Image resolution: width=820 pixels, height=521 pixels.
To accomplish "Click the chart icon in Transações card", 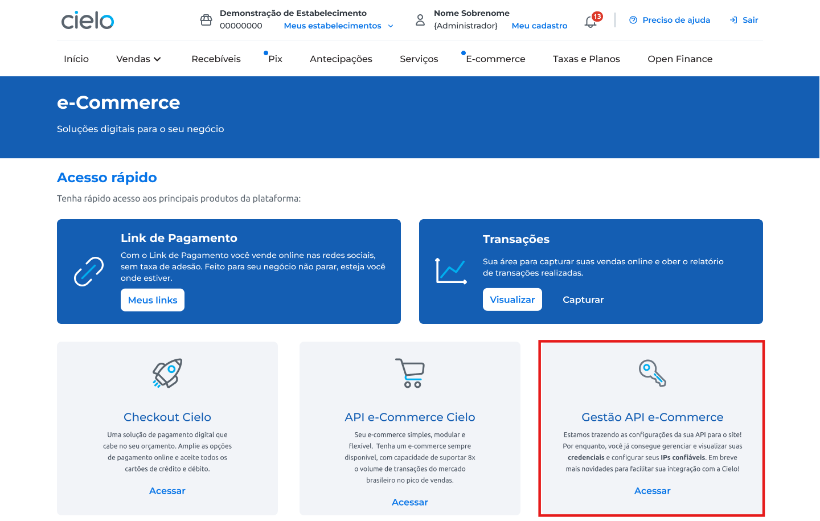I will [x=451, y=271].
